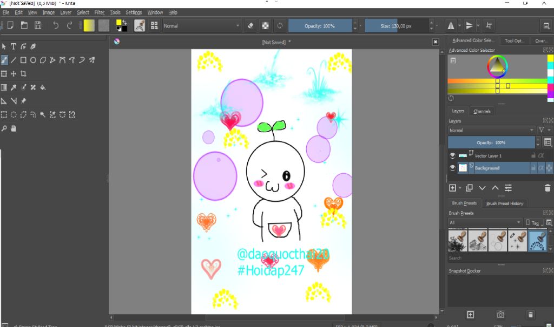This screenshot has height=327, width=554.
Task: Open the File menu
Action: click(6, 12)
